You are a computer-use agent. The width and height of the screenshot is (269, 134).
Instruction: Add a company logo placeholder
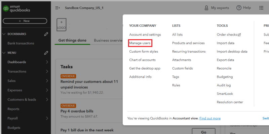click(x=62, y=24)
